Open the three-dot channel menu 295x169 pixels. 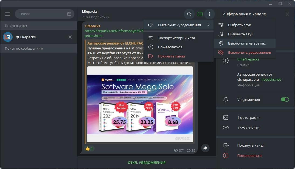(x=210, y=14)
